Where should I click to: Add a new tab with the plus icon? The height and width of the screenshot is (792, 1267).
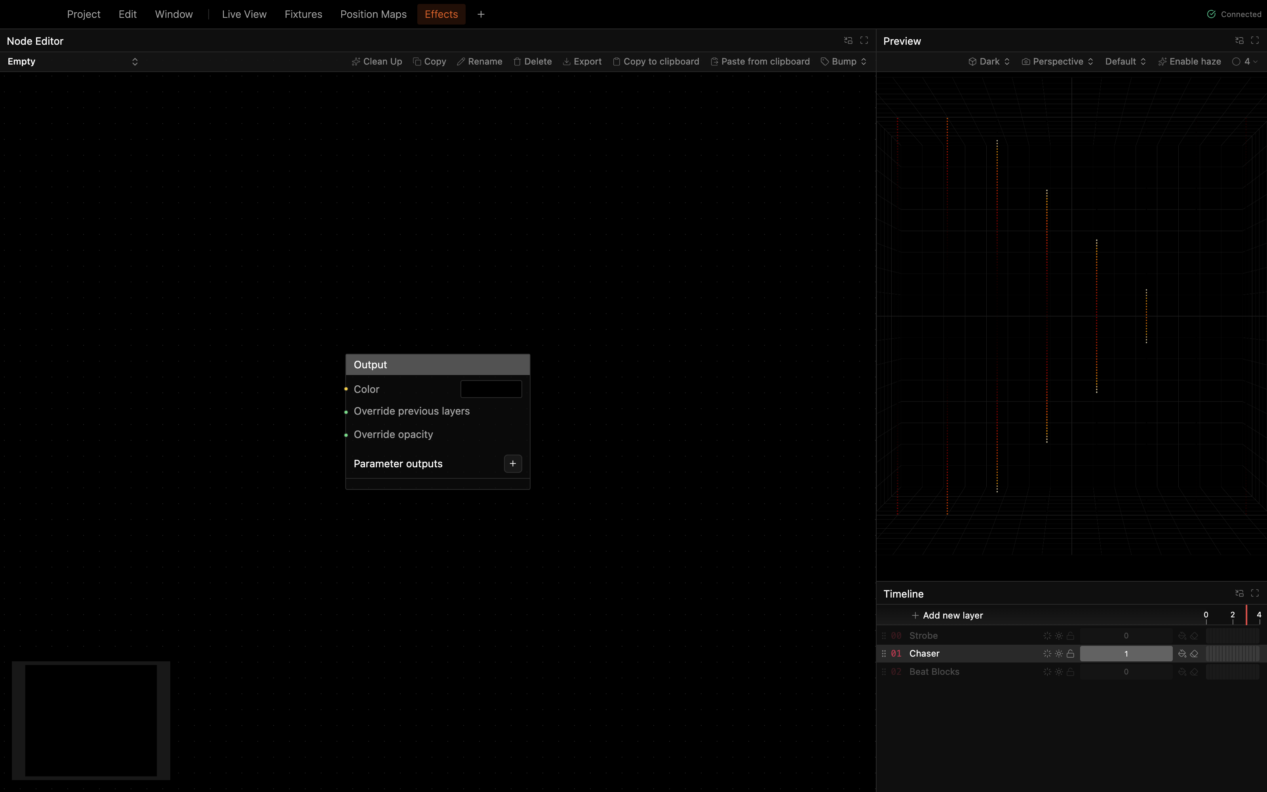[x=481, y=14]
